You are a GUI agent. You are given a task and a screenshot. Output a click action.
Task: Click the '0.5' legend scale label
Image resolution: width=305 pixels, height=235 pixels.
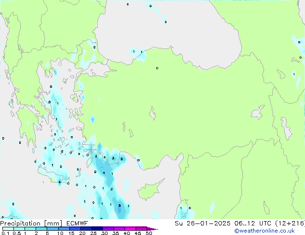[x=17, y=233]
